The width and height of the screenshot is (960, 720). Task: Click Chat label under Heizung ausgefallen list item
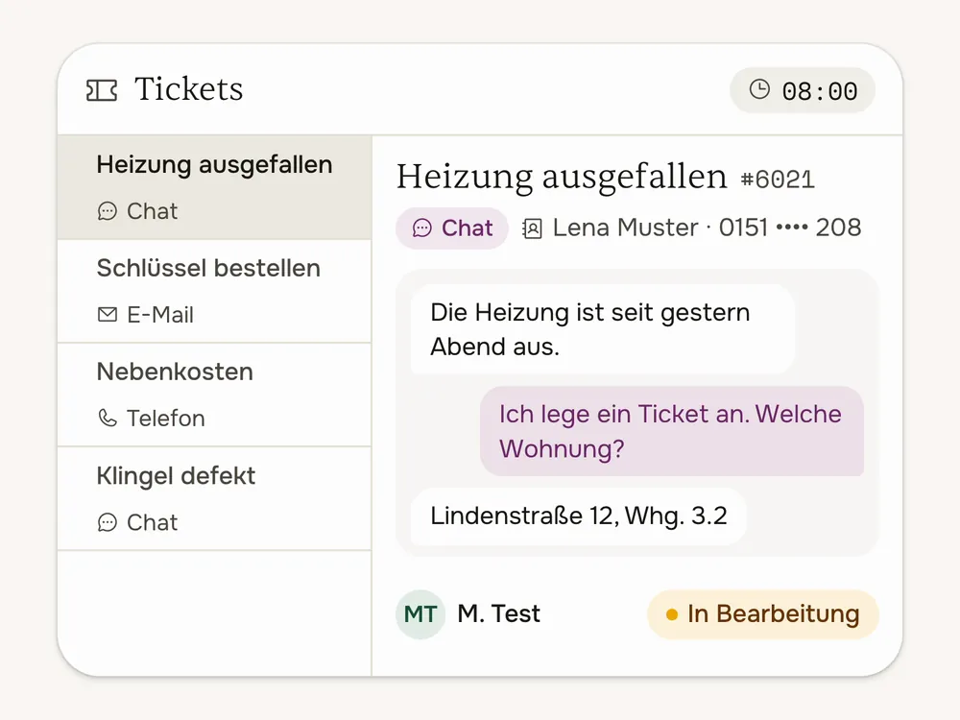coord(153,211)
